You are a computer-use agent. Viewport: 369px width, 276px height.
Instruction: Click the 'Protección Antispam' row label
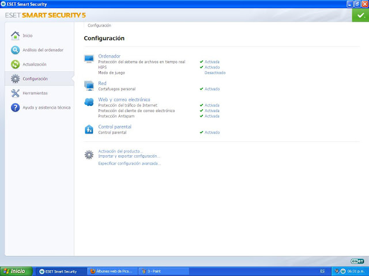pyautogui.click(x=116, y=116)
